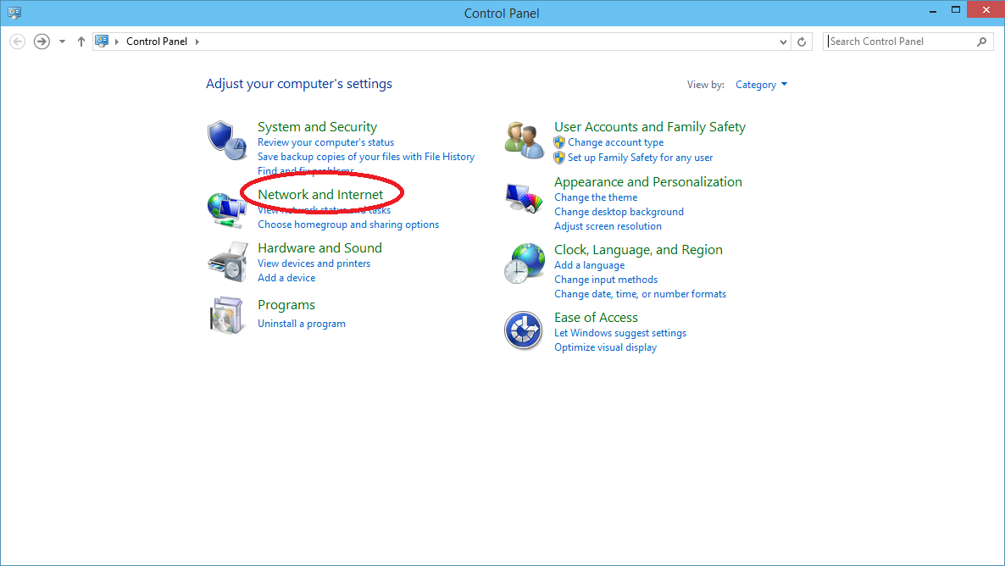Click Change input methods
The height and width of the screenshot is (566, 1005).
click(x=606, y=280)
